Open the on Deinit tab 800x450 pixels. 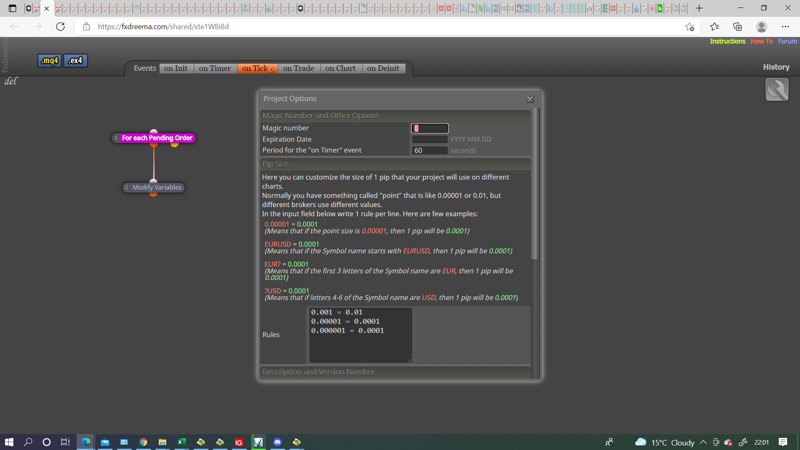point(383,68)
